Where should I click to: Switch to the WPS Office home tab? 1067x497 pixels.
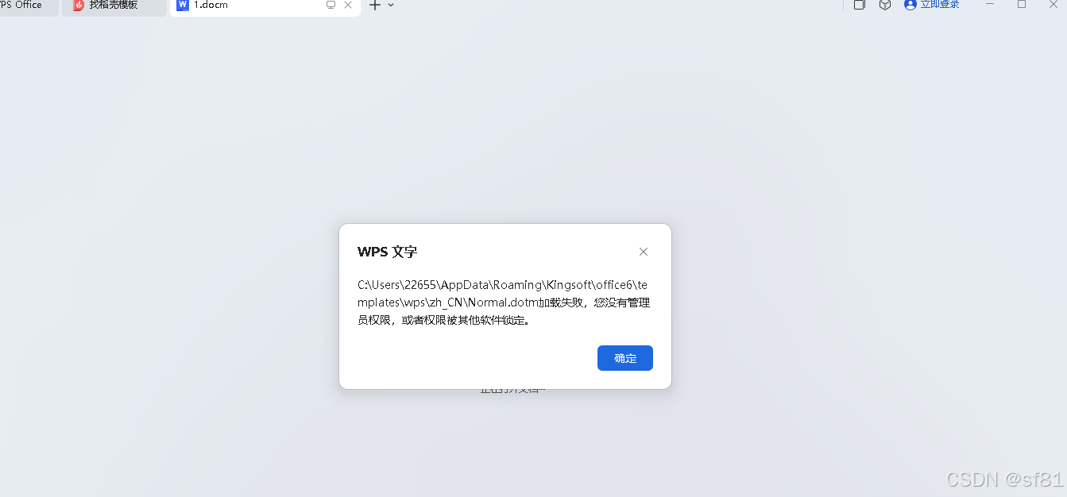24,6
